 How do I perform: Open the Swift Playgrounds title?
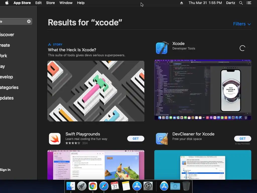click(x=83, y=134)
